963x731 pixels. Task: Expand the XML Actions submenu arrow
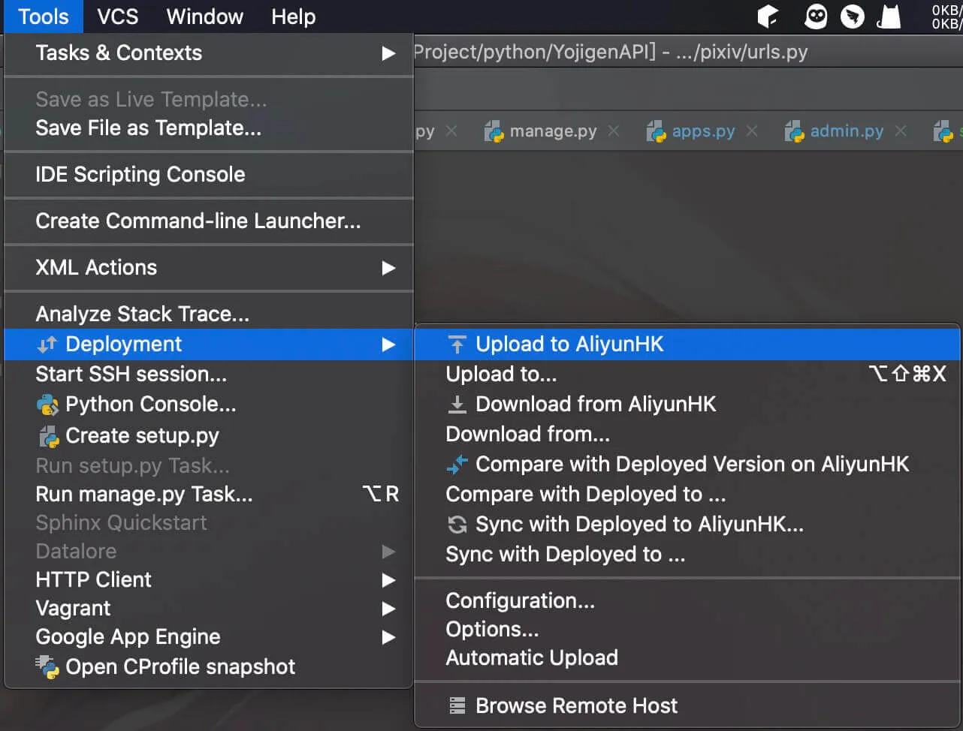tap(388, 268)
